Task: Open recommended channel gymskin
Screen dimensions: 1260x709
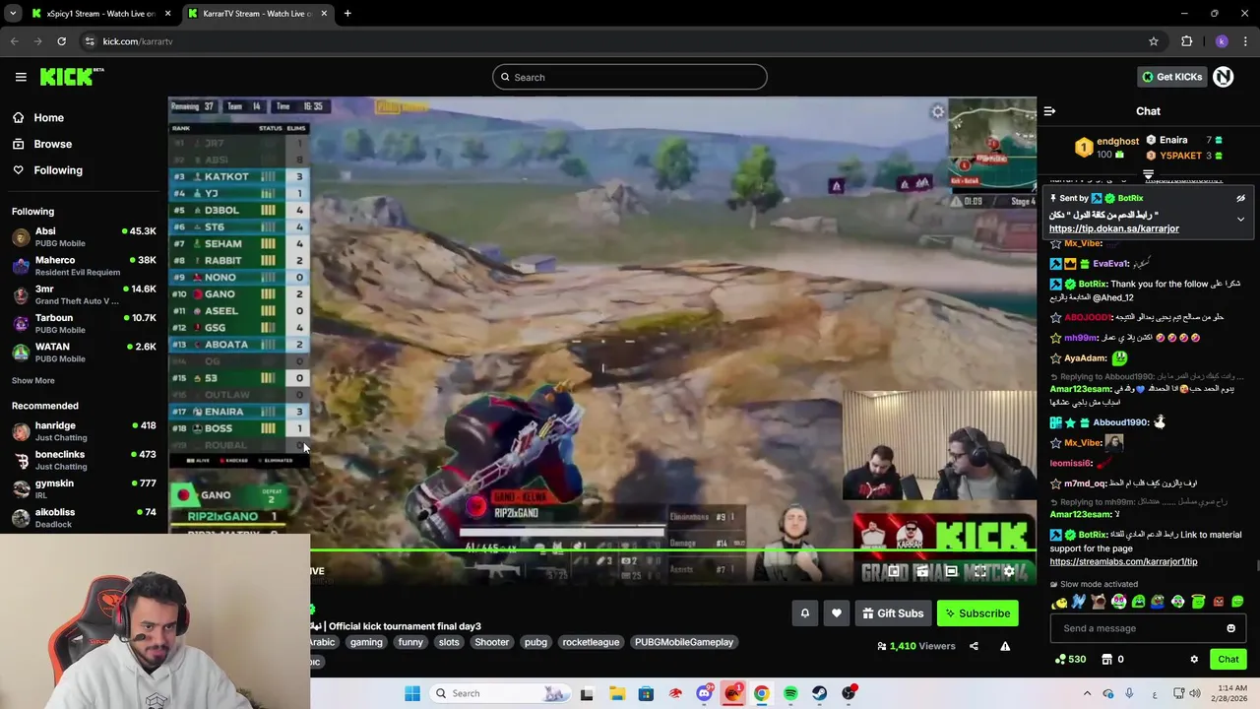Action: 84,488
